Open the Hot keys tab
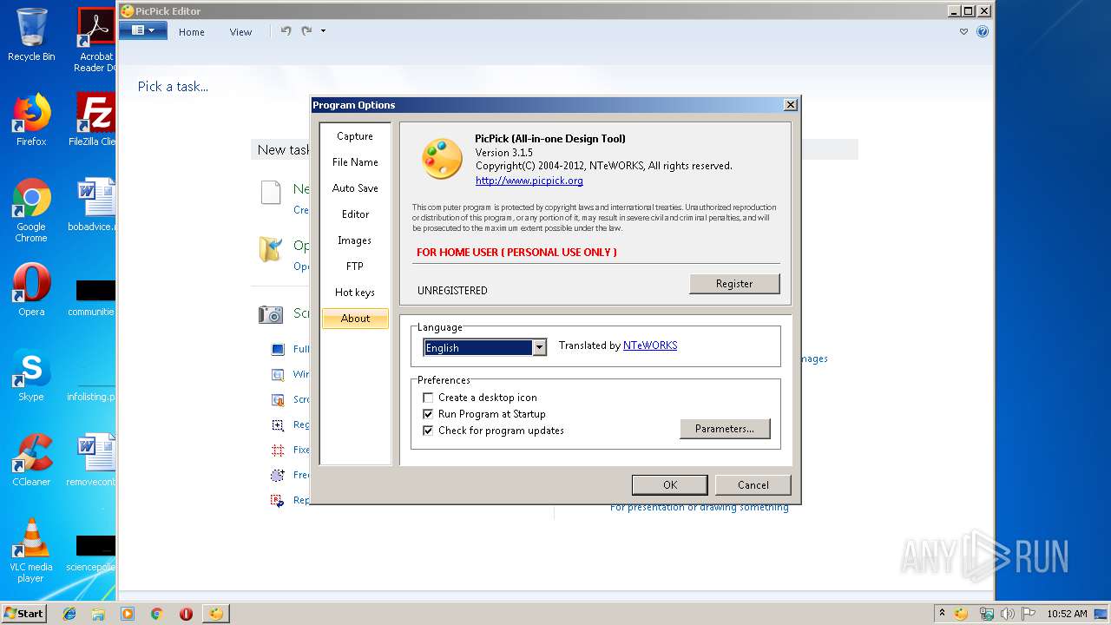 coord(355,293)
